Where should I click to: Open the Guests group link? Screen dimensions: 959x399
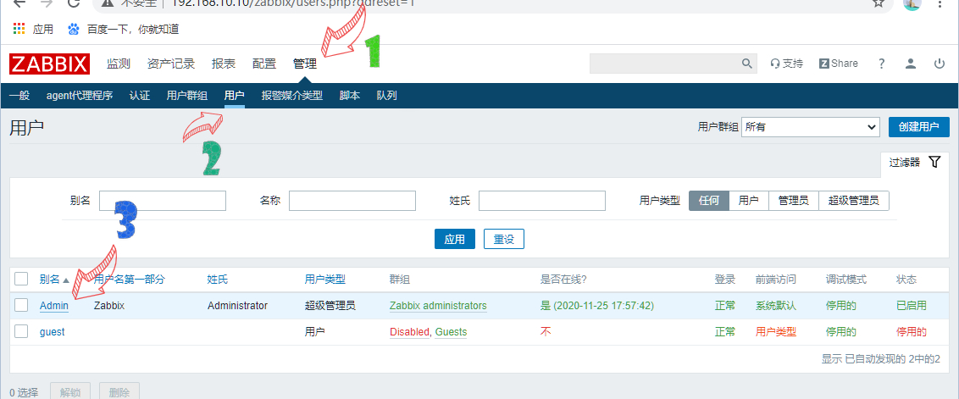pos(451,332)
